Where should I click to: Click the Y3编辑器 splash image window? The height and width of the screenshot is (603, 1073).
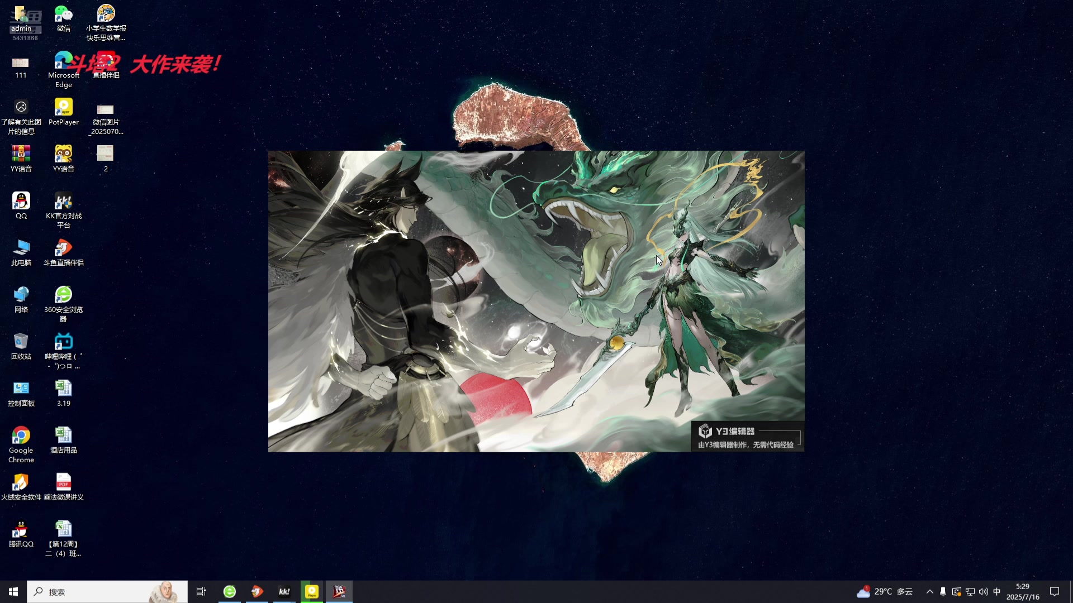536,301
